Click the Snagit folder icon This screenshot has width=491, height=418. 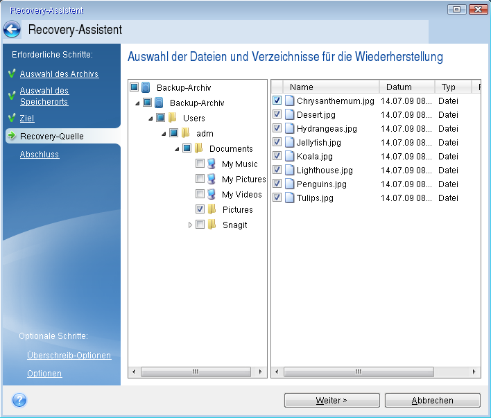point(212,225)
